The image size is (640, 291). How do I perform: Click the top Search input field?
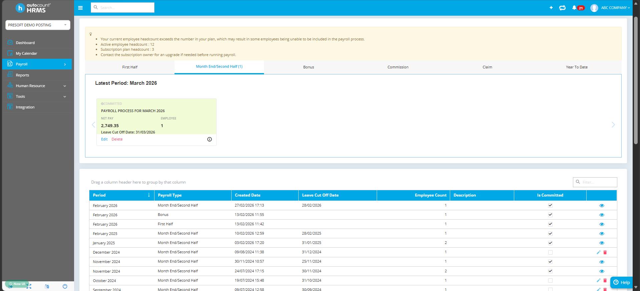pos(122,7)
